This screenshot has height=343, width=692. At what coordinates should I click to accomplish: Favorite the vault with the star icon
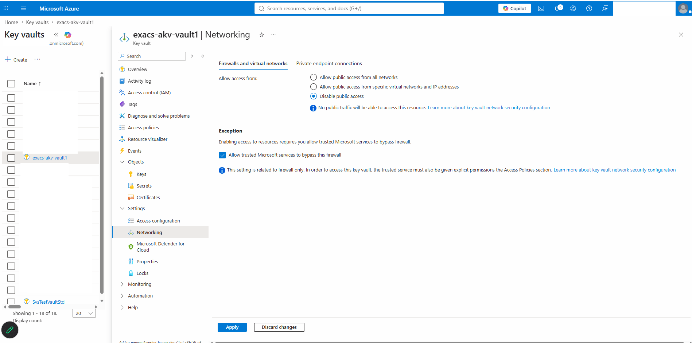pyautogui.click(x=262, y=35)
